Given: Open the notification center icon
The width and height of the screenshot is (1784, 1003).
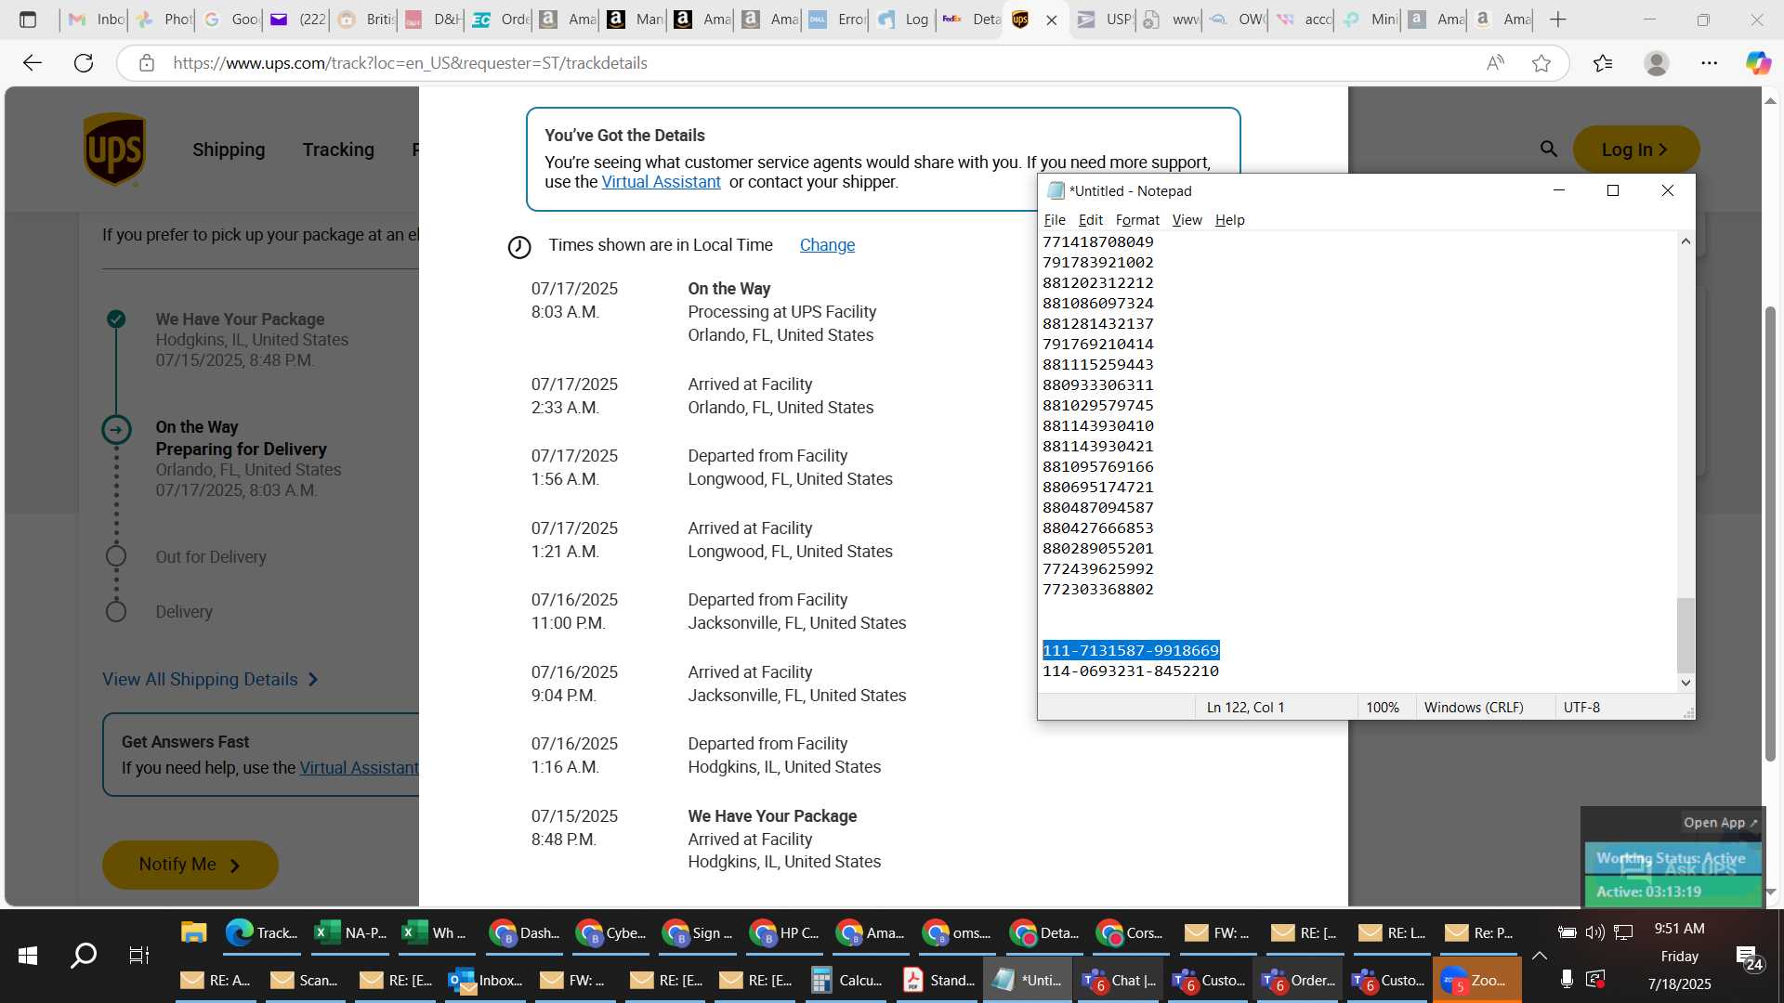Looking at the screenshot, I should click(1747, 957).
